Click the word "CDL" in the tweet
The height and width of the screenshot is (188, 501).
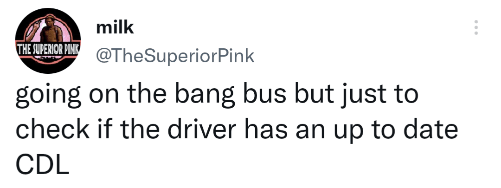tap(43, 164)
